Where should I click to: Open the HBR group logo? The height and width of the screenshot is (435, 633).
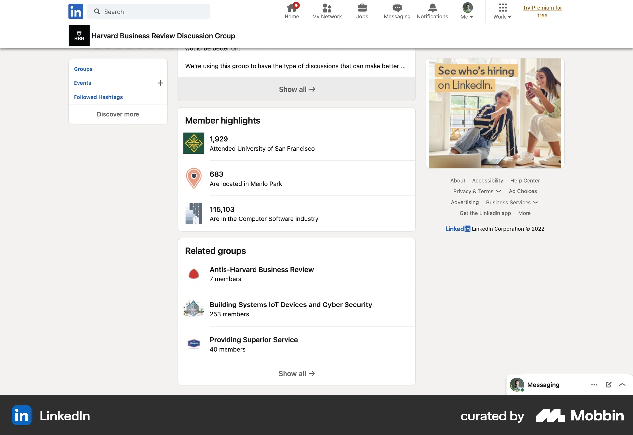tap(79, 35)
